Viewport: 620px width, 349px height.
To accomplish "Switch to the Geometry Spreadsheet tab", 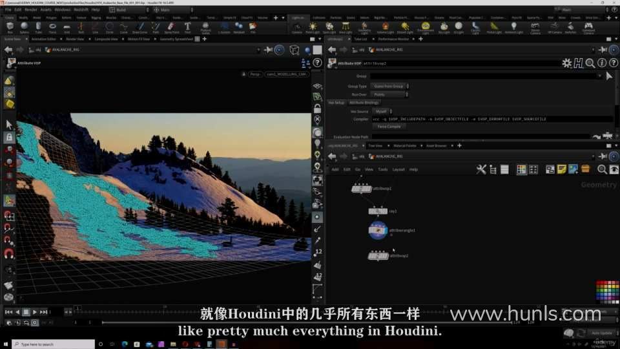I will [176, 39].
